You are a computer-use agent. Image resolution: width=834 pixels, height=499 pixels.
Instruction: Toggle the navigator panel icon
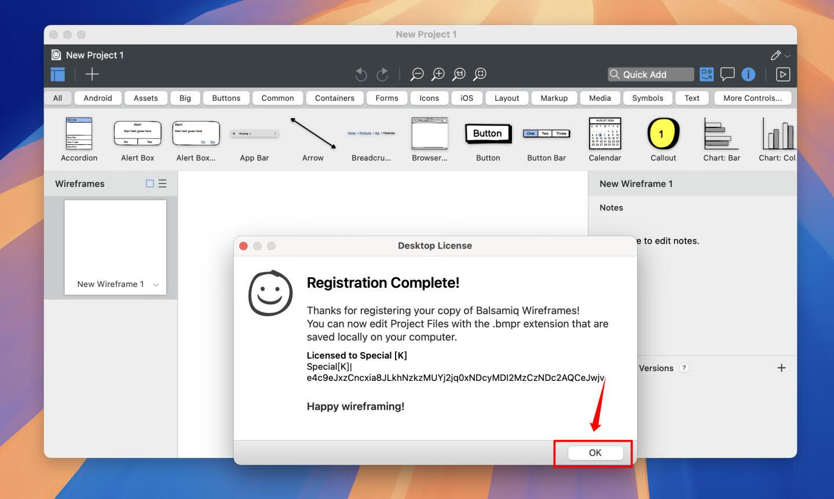point(58,74)
